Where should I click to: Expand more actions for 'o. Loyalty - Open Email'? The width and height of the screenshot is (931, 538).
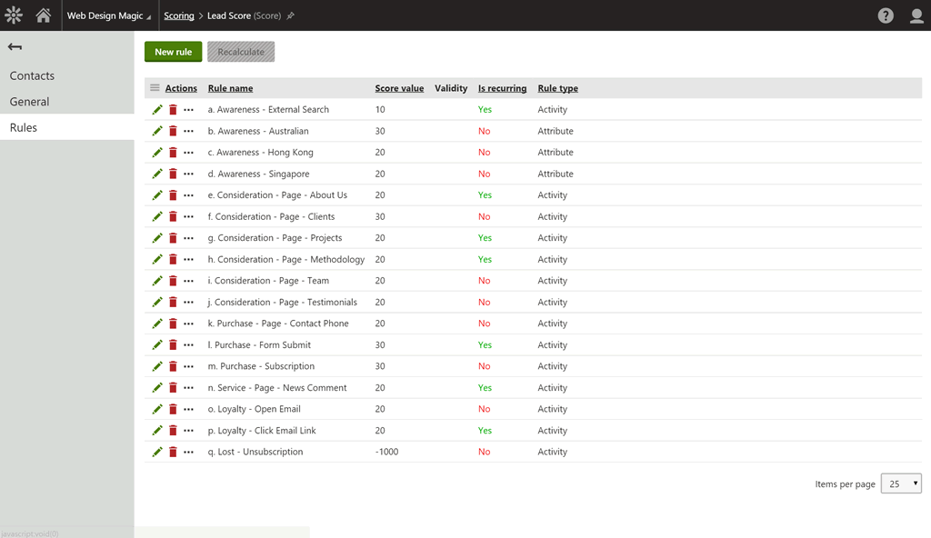click(188, 410)
